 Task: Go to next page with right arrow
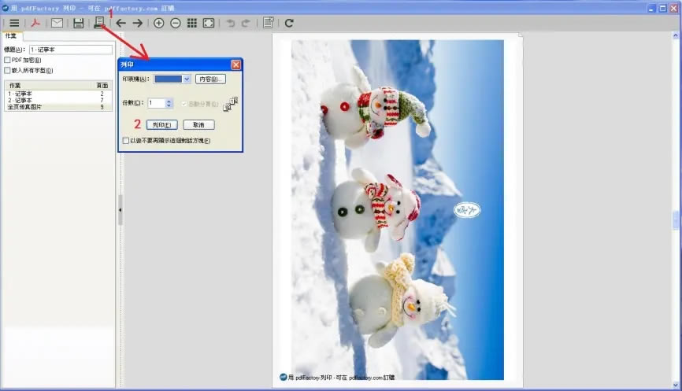point(138,23)
